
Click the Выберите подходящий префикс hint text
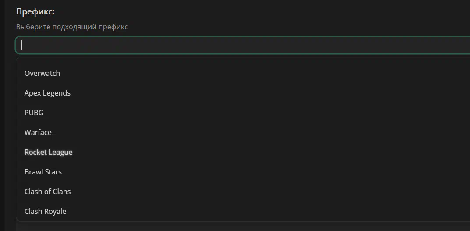coord(72,27)
